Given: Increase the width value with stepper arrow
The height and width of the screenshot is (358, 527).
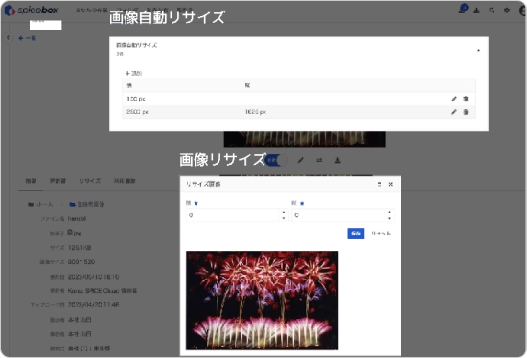Looking at the screenshot, I should click(x=284, y=213).
